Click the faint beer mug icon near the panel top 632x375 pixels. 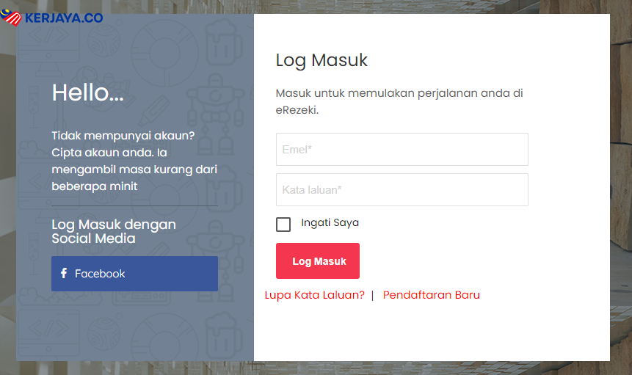(224, 43)
